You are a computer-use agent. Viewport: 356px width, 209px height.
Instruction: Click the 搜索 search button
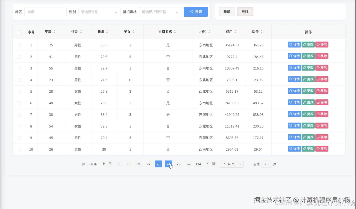[196, 12]
